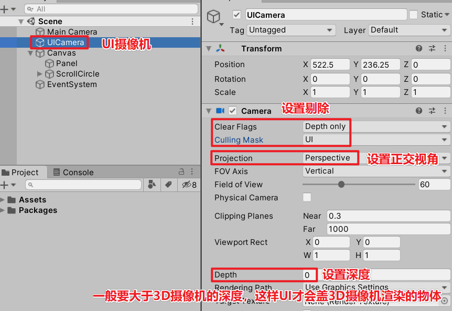Click the Camera component icon
The width and height of the screenshot is (452, 311).
click(220, 111)
